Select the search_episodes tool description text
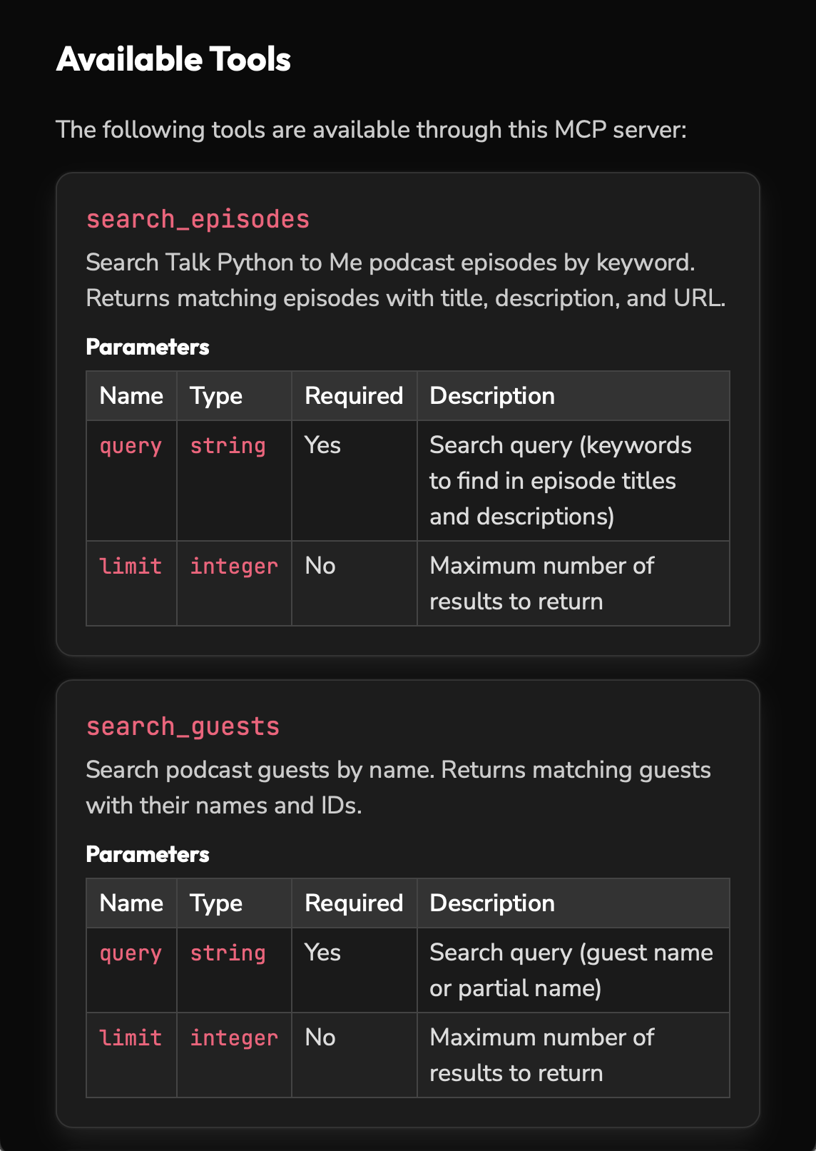Screen dimensions: 816x1151 coord(405,280)
